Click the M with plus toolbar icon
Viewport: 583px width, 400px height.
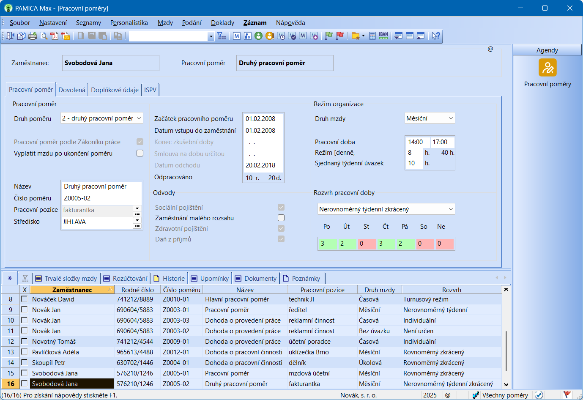click(x=314, y=36)
